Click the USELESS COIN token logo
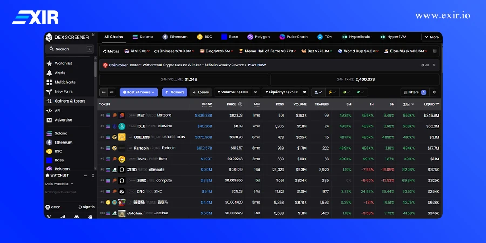The image size is (486, 243). tap(122, 137)
